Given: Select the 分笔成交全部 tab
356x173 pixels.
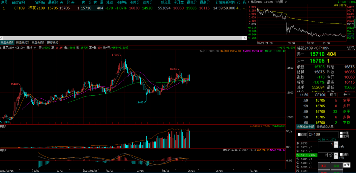Looking at the screenshot, I should 305,127.
